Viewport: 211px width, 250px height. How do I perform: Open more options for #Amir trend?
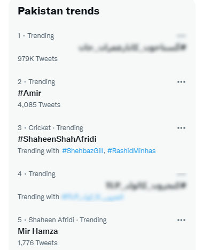(x=181, y=82)
